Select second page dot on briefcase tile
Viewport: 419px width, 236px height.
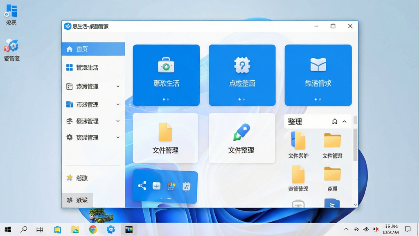168,99
